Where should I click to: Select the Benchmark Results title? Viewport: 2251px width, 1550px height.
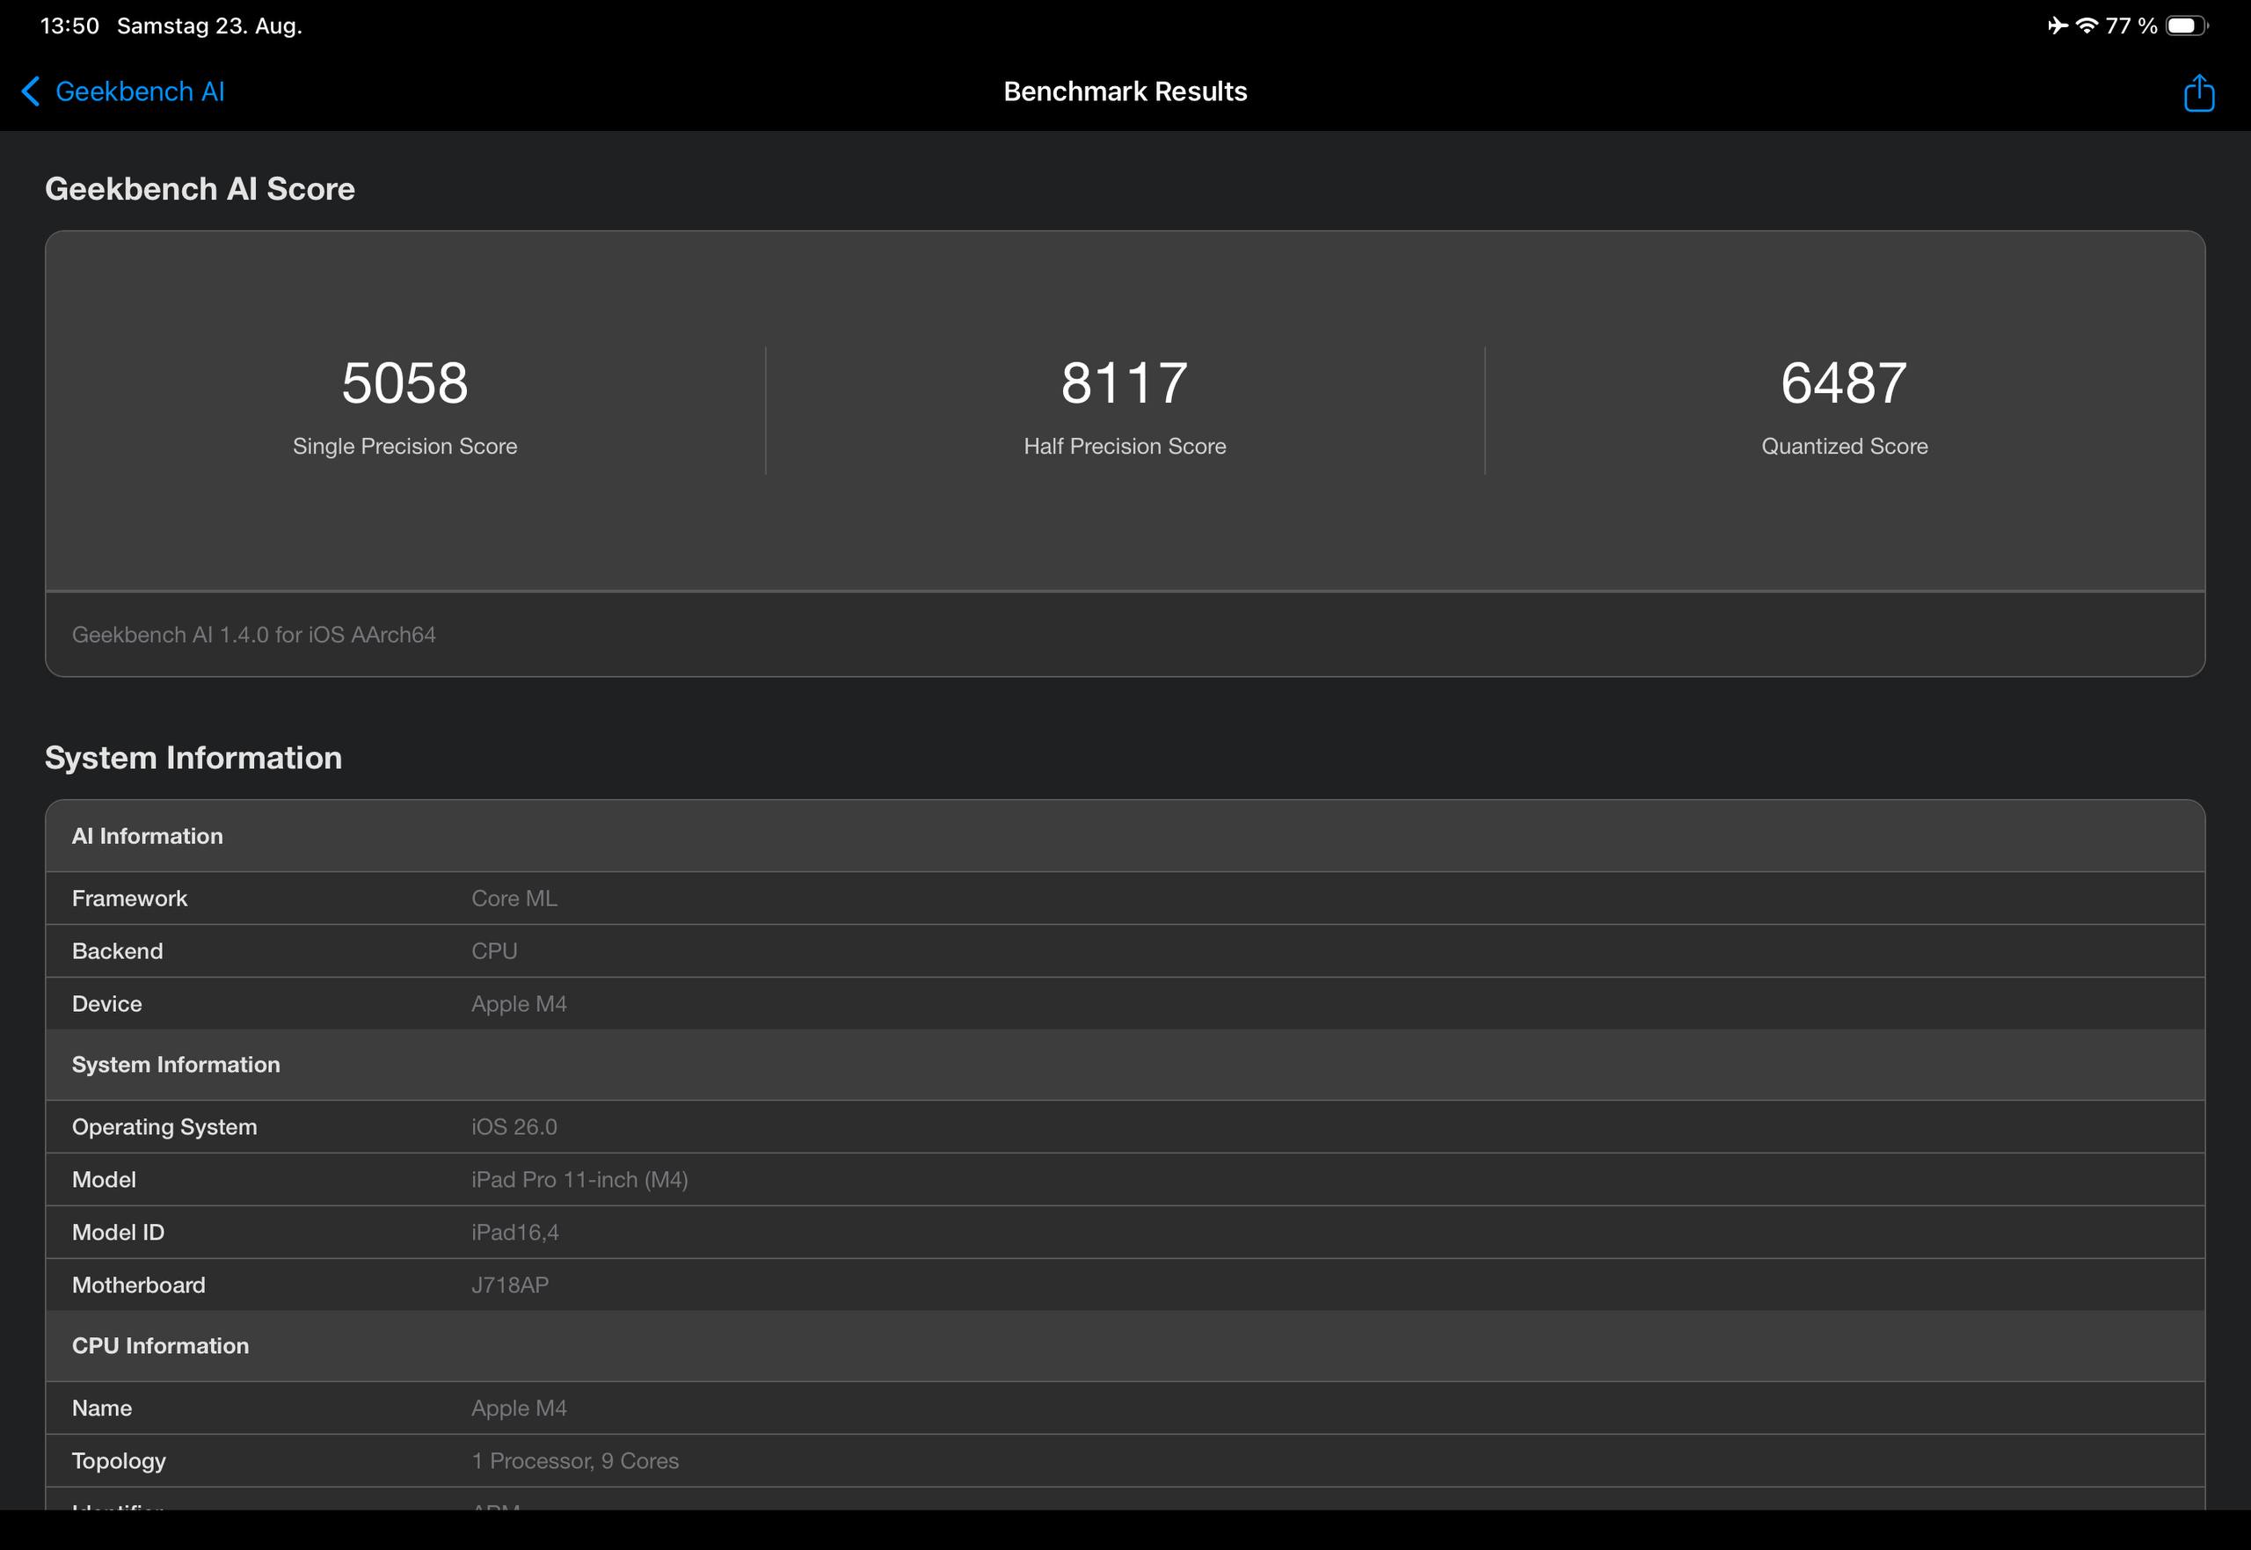pyautogui.click(x=1125, y=91)
